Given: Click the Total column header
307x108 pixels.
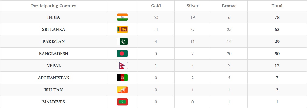Looking at the screenshot, I should (x=277, y=6).
